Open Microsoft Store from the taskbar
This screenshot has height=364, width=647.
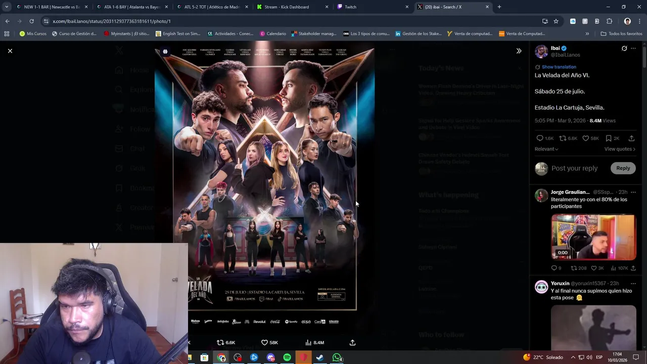point(204,357)
